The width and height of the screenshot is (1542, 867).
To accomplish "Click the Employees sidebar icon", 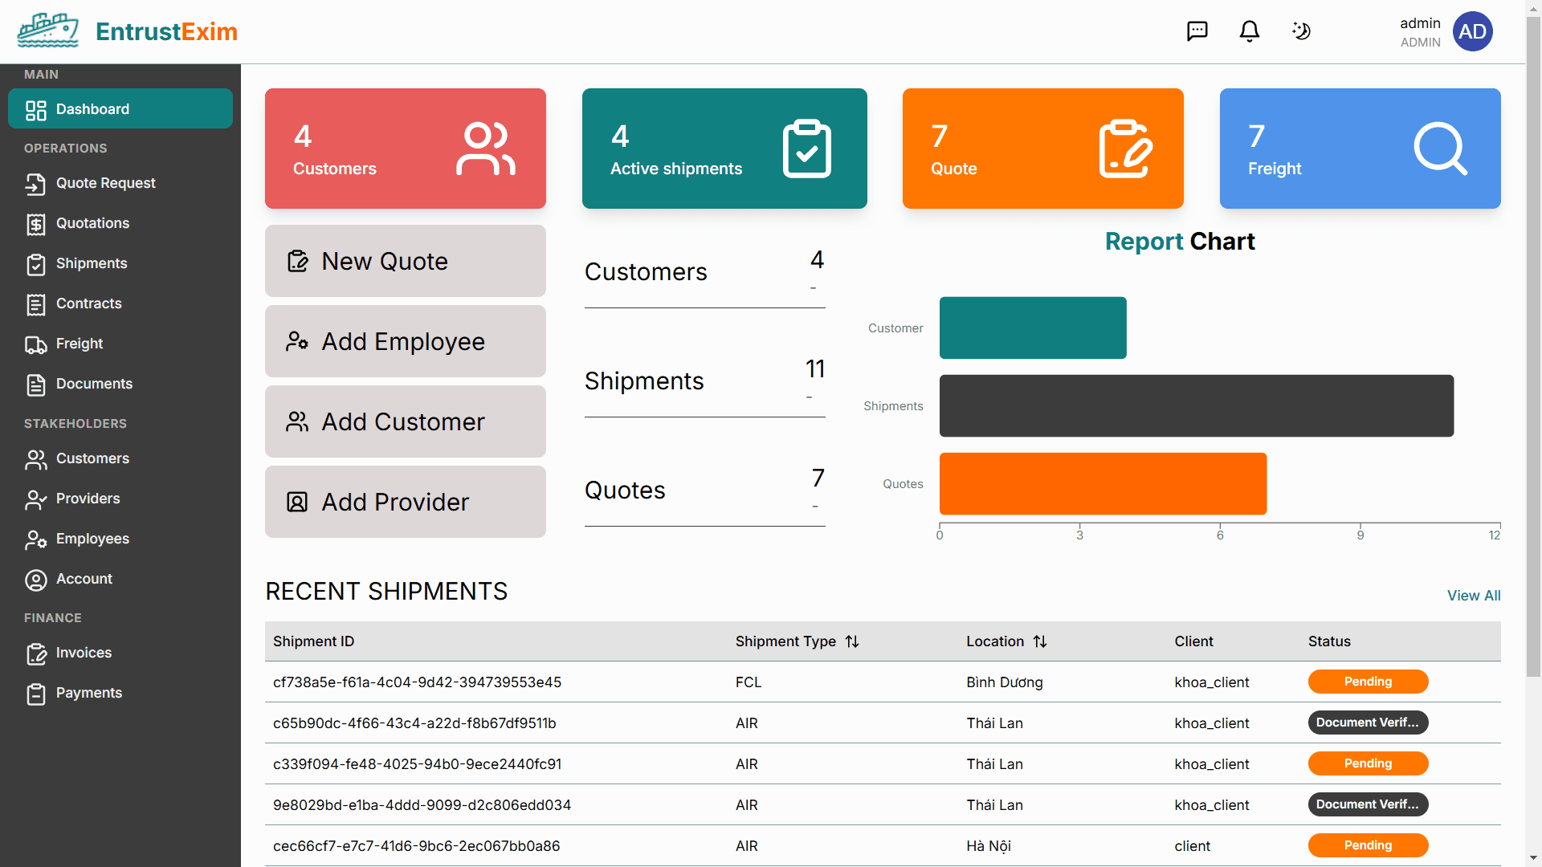I will [x=36, y=539].
